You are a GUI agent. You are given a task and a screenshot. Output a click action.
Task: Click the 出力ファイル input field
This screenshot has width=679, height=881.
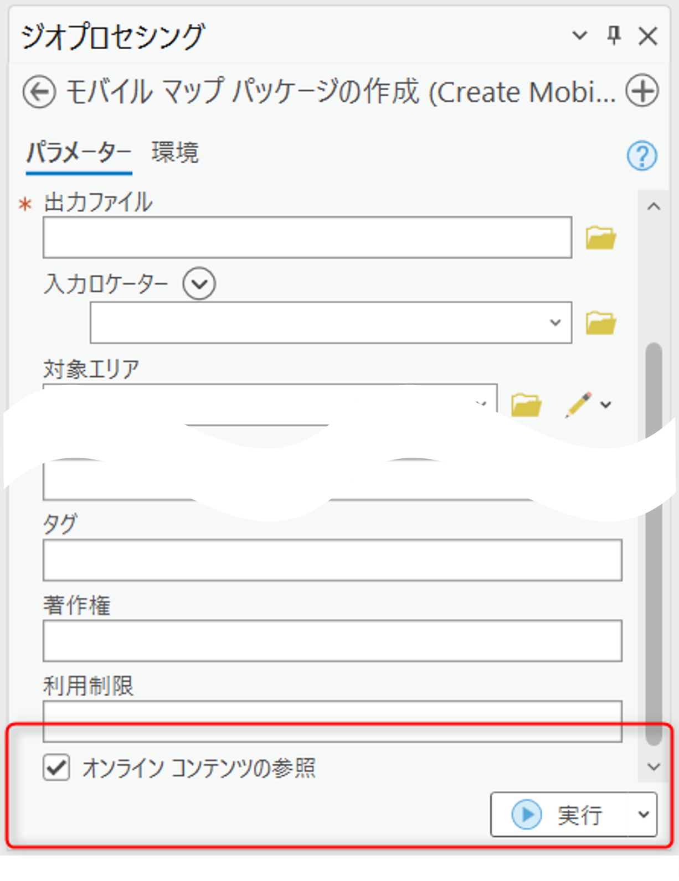tap(307, 237)
